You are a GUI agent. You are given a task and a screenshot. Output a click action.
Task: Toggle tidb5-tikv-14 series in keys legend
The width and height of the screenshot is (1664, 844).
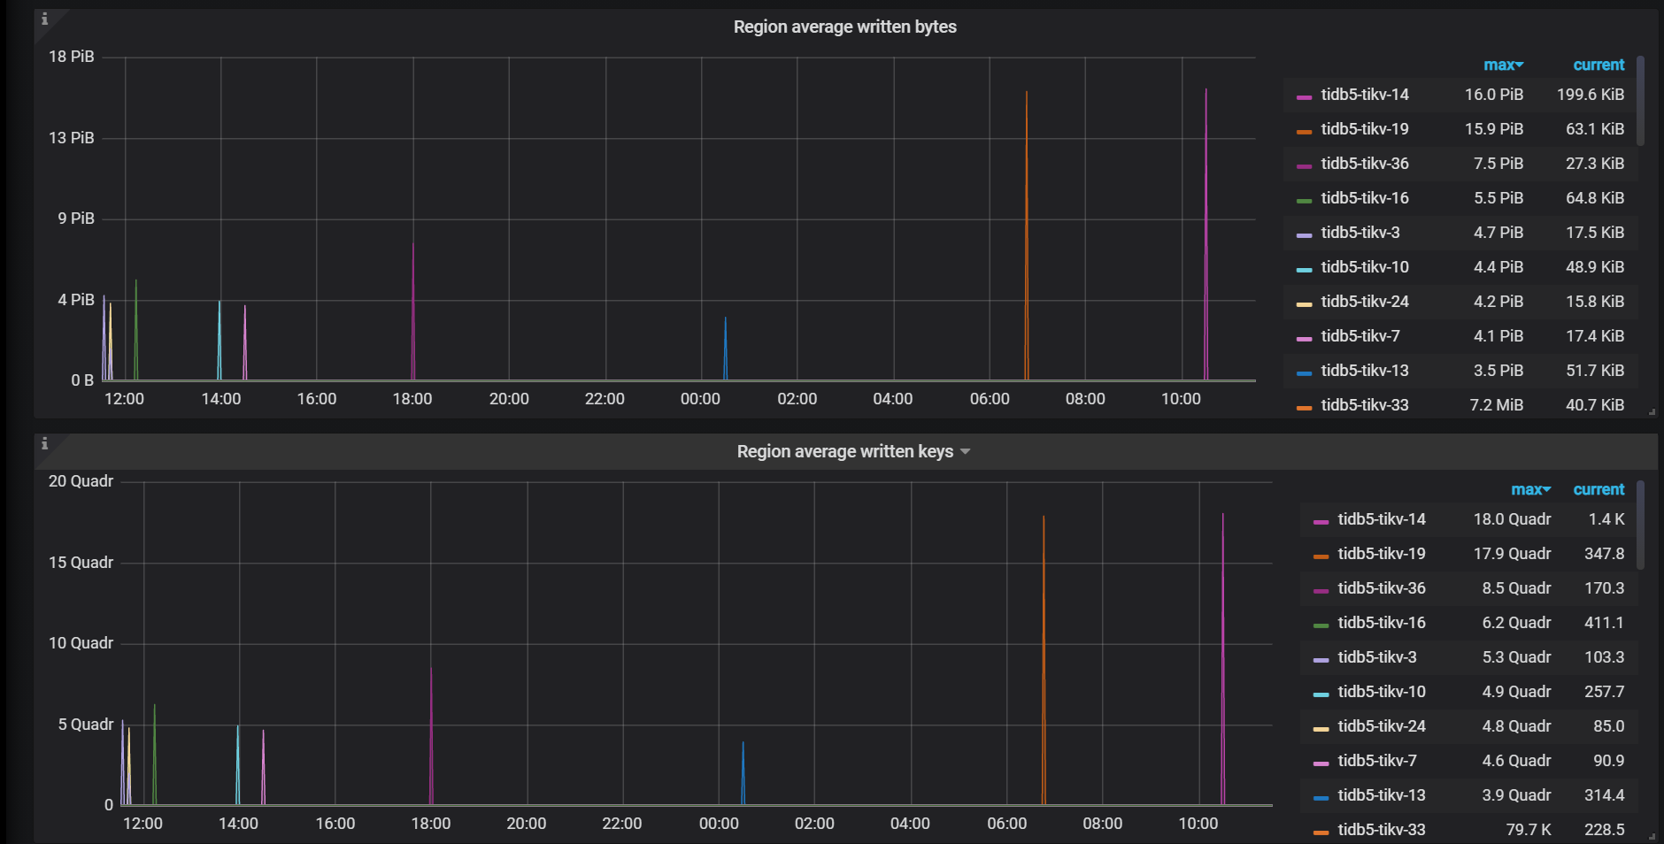(x=1382, y=519)
